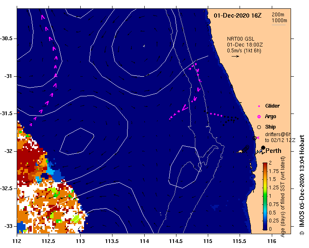Click the 112.5 longitude axis label
The image size is (309, 248).
[x=49, y=241]
